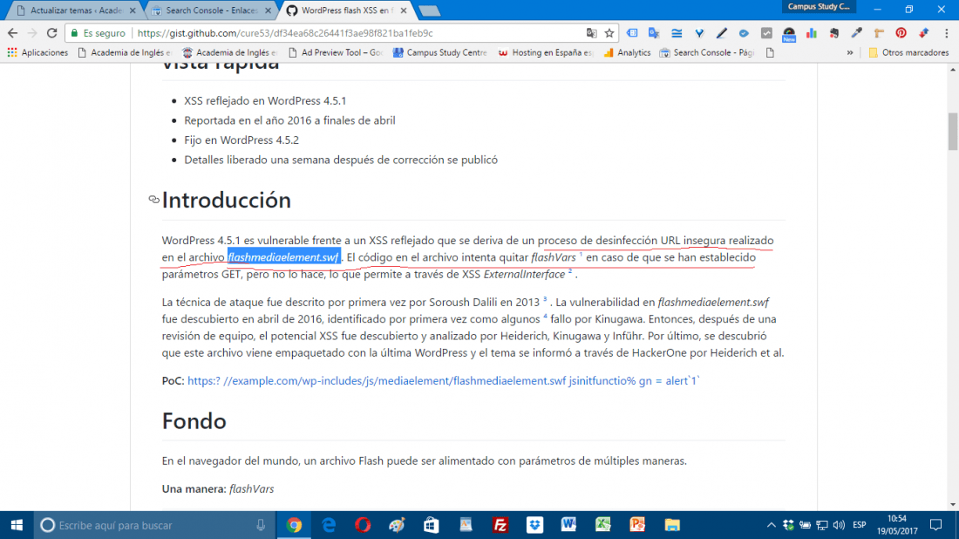959x539 pixels.
Task: Open the Analytics bookmark
Action: [x=627, y=52]
